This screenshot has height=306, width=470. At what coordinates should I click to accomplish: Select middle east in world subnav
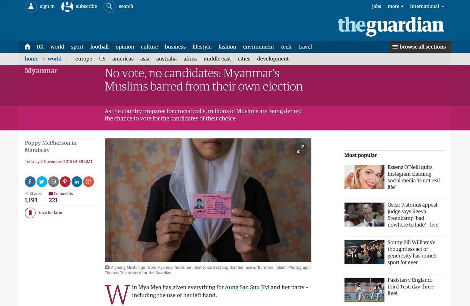pos(217,59)
